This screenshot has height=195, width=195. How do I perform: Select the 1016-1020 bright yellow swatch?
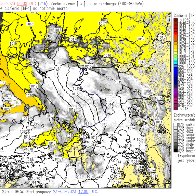[175, 50]
